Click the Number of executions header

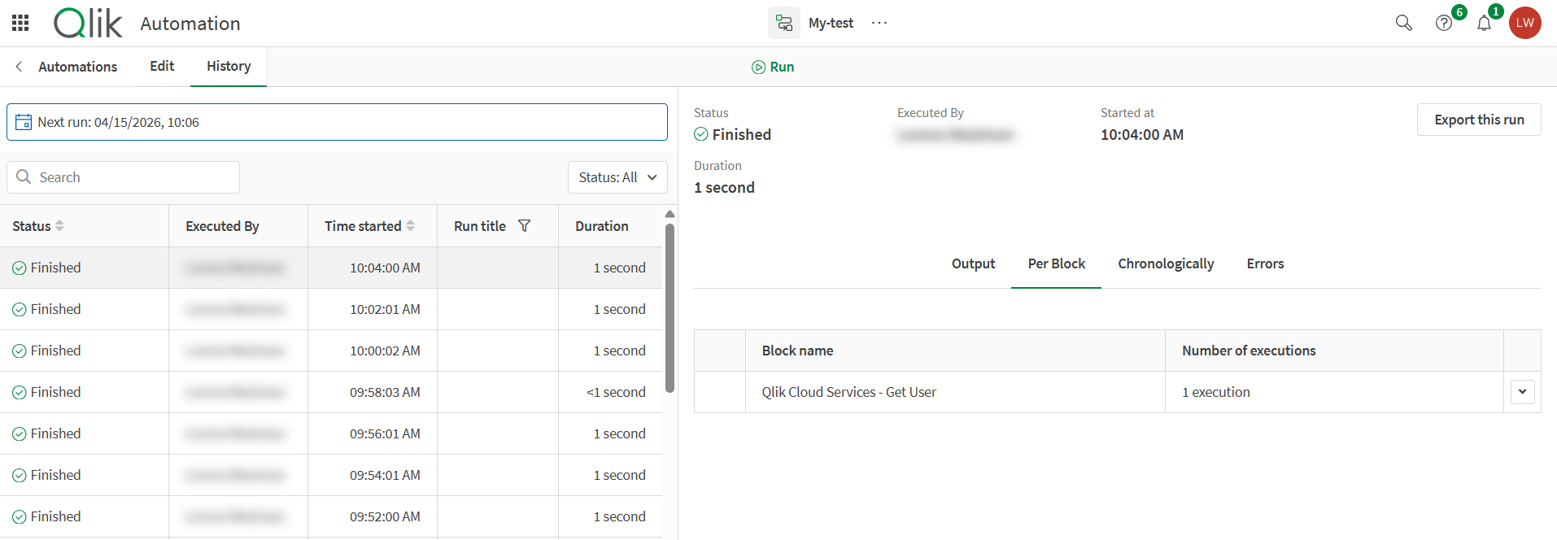coord(1334,351)
